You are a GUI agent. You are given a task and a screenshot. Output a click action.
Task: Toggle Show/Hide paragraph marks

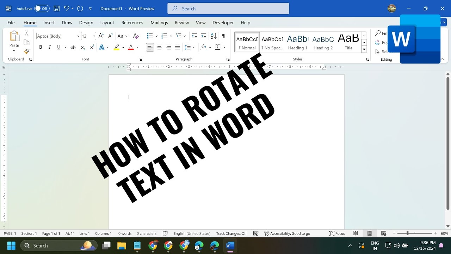coord(224,36)
